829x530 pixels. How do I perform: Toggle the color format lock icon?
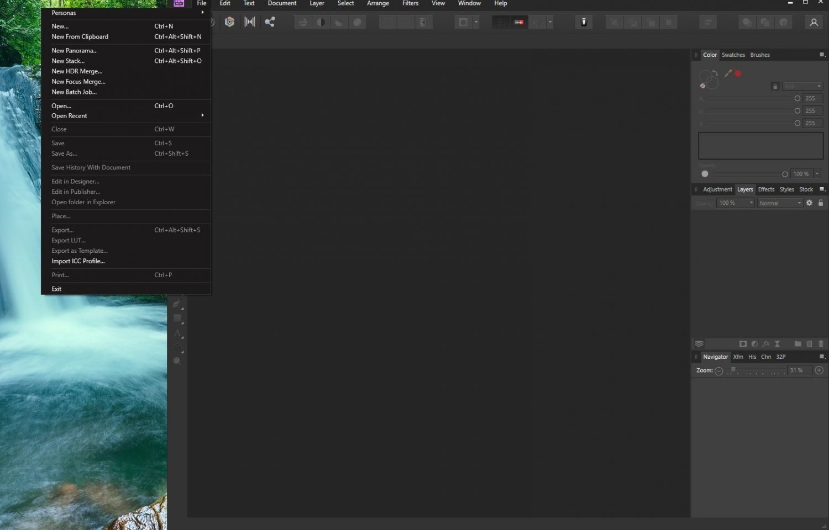(775, 86)
